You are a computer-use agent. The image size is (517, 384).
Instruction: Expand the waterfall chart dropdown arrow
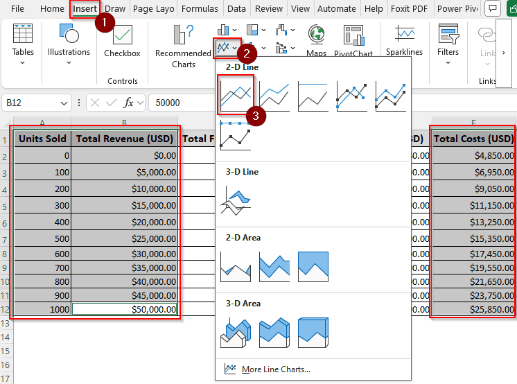[292, 30]
